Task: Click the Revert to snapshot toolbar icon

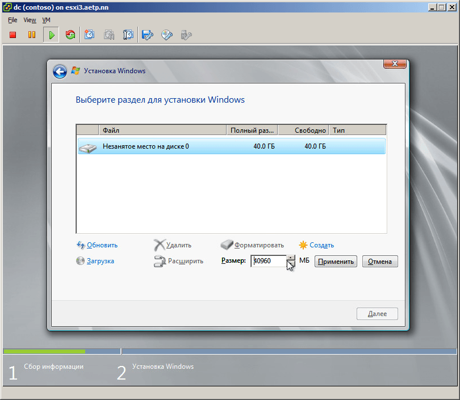Action: [109, 35]
